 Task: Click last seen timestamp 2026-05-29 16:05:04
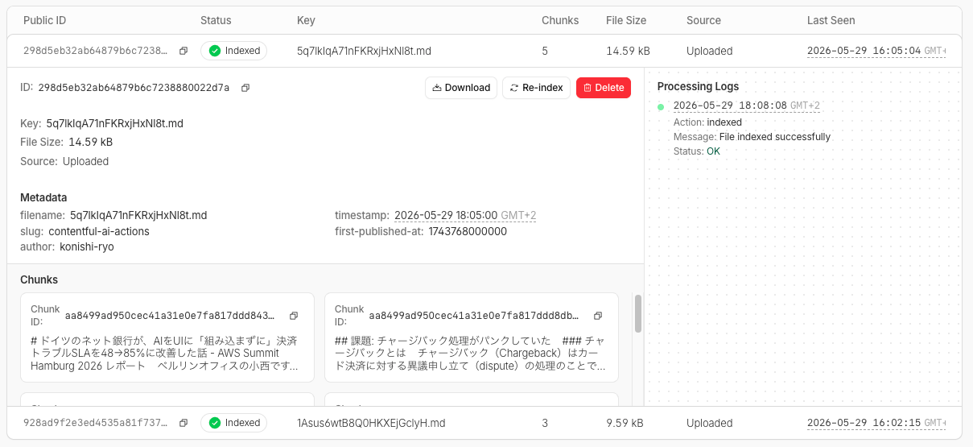(876, 51)
